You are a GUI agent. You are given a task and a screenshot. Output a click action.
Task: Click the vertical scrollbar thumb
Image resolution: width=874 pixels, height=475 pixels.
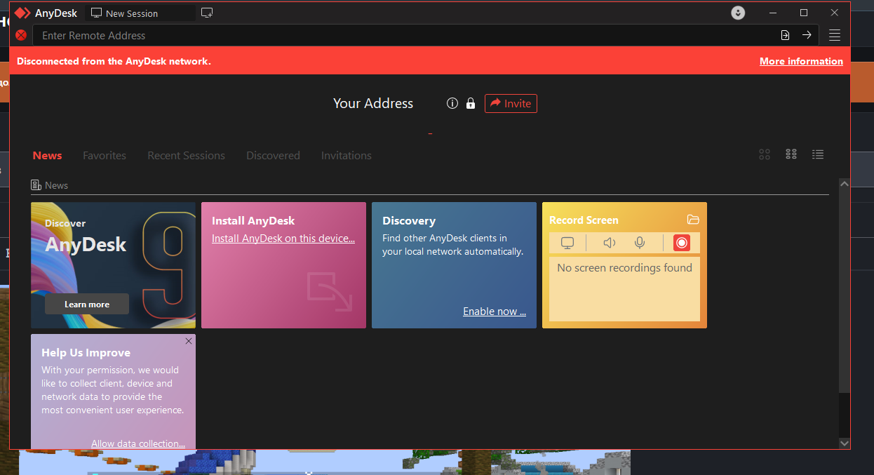tap(845, 291)
